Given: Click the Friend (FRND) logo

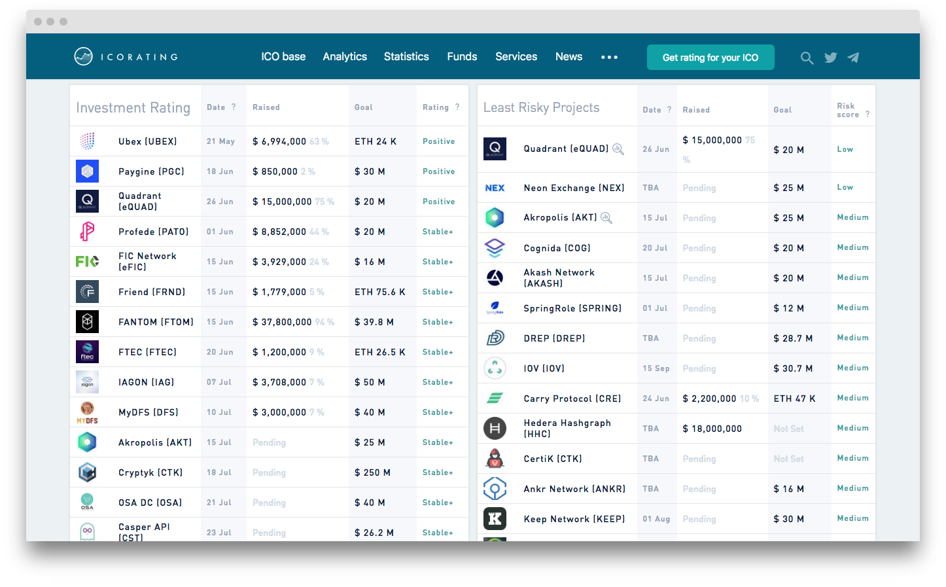Looking at the screenshot, I should tap(88, 292).
